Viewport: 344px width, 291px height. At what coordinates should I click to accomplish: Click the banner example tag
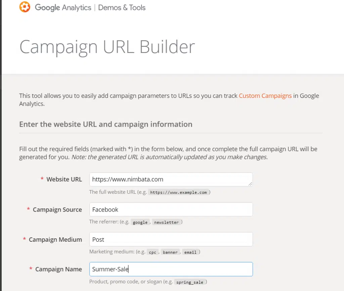(170, 252)
